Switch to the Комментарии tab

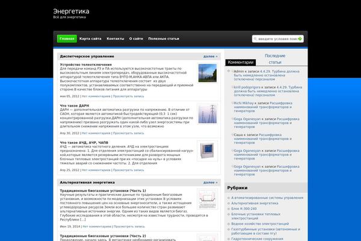pyautogui.click(x=240, y=62)
